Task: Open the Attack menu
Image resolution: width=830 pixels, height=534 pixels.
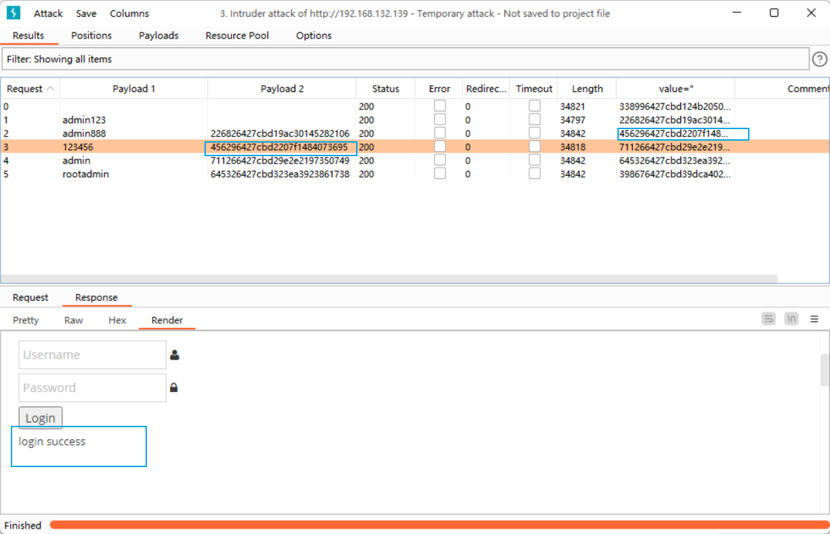Action: [x=48, y=14]
